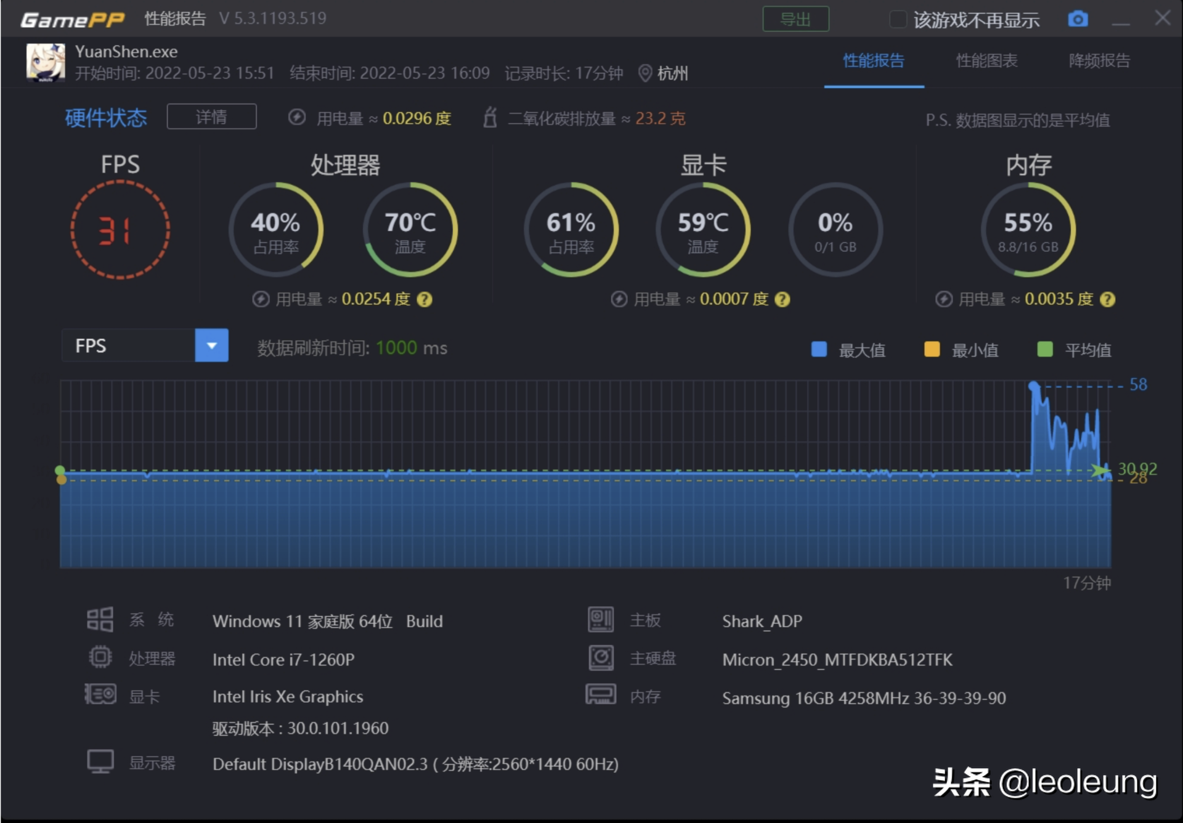Screen dimensions: 1183x823
Task: Click the system (系统) windows icon
Action: pyautogui.click(x=100, y=620)
